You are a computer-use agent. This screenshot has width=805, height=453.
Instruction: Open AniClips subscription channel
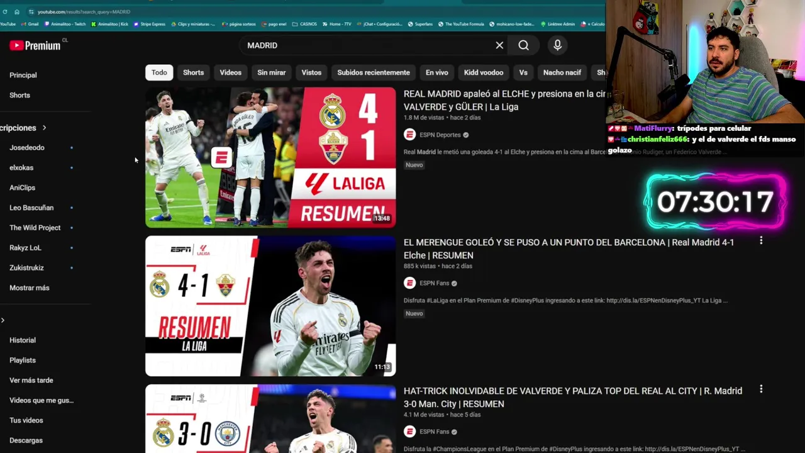click(x=23, y=187)
